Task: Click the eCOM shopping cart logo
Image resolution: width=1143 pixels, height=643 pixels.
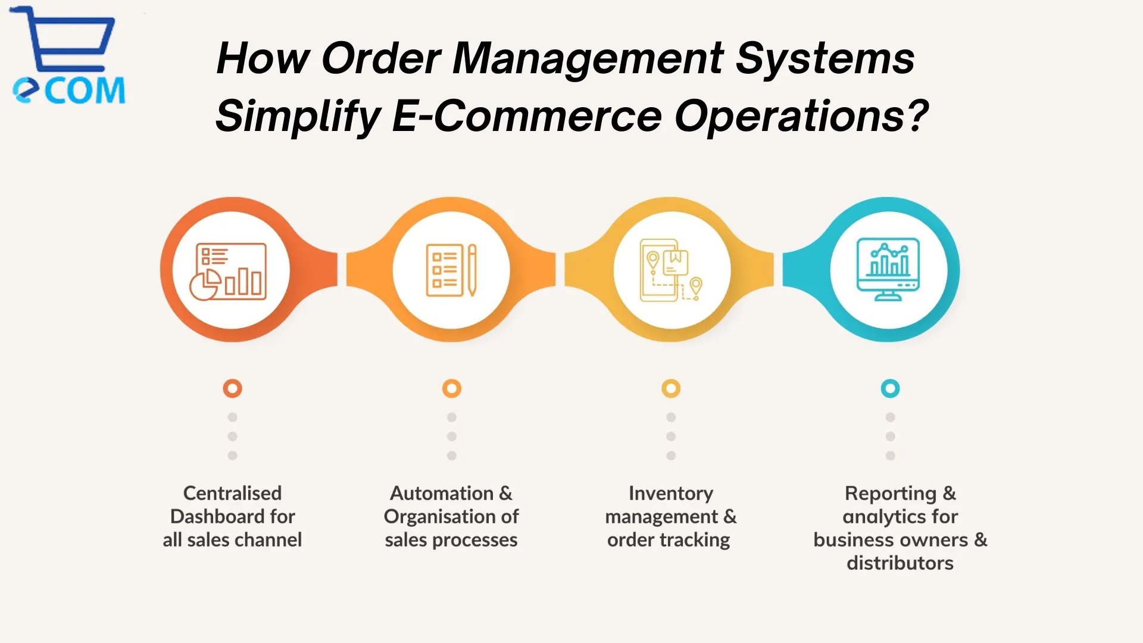Action: point(64,58)
